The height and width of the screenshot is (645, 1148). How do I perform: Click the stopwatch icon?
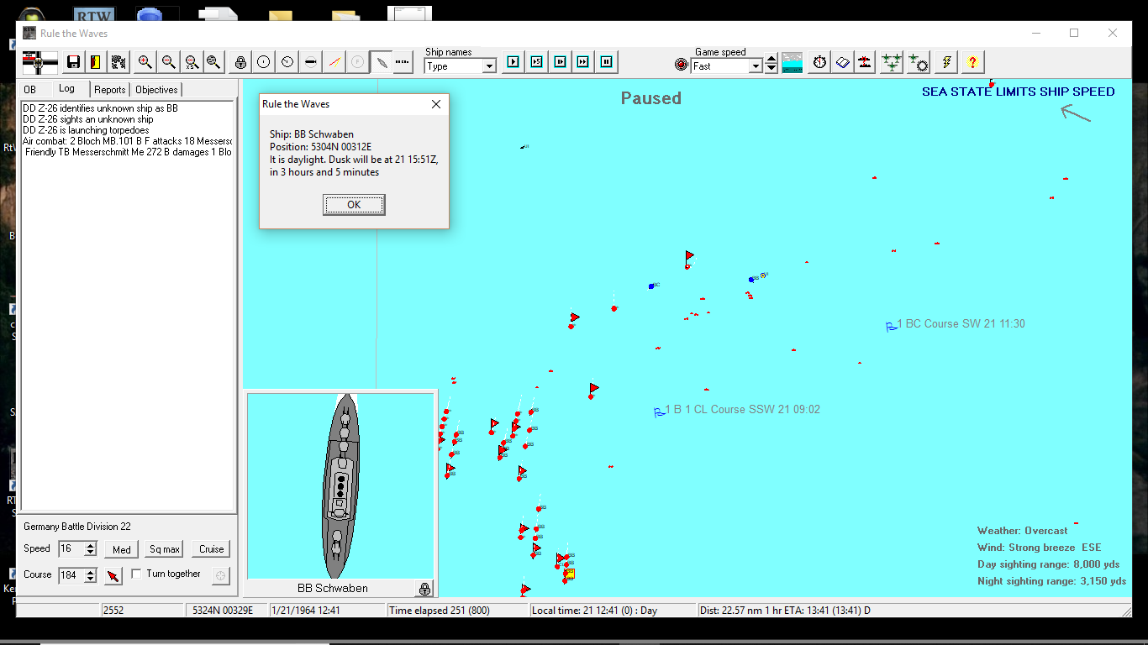(x=819, y=62)
